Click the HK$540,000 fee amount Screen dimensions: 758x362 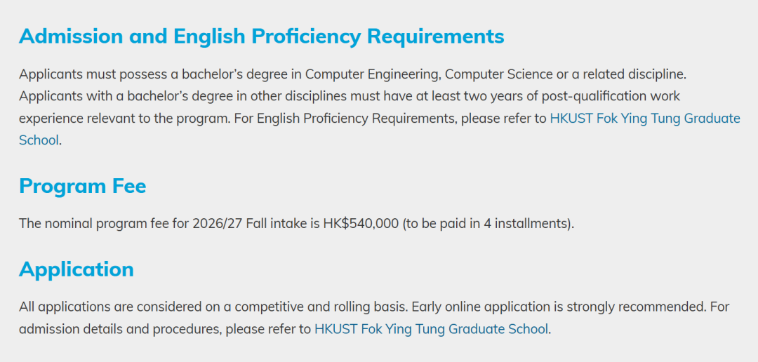tap(361, 224)
